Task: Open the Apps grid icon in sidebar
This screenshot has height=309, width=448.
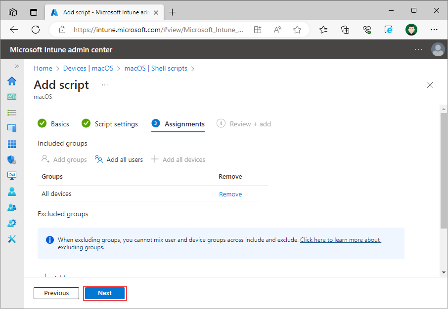Action: [x=12, y=144]
